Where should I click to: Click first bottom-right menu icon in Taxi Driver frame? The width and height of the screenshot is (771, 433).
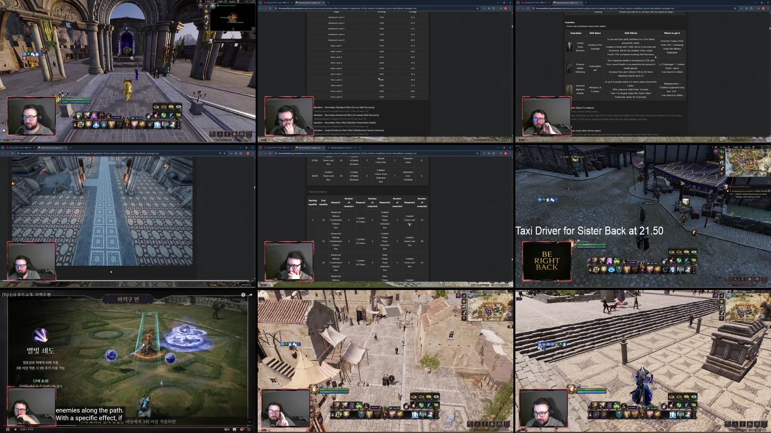click(x=728, y=279)
